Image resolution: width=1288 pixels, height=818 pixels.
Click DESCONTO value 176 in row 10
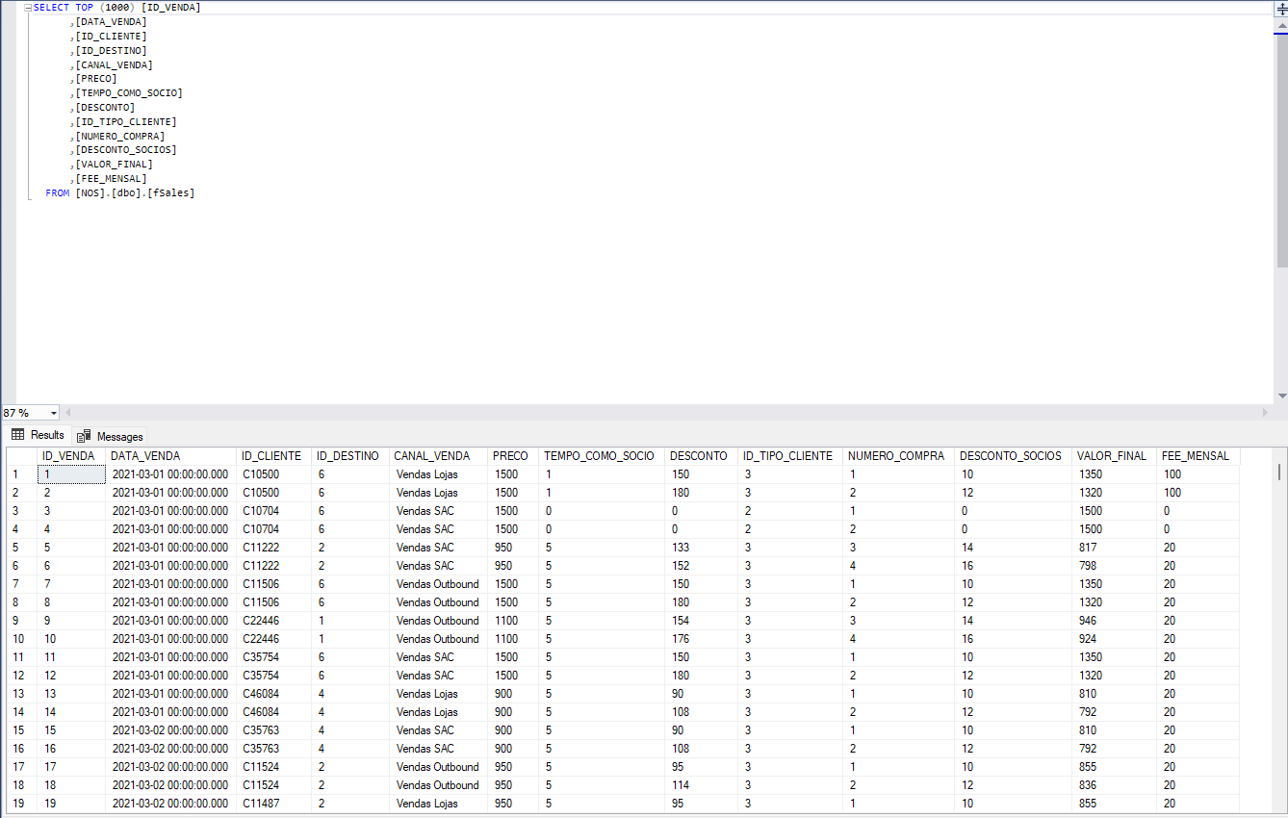pos(701,639)
